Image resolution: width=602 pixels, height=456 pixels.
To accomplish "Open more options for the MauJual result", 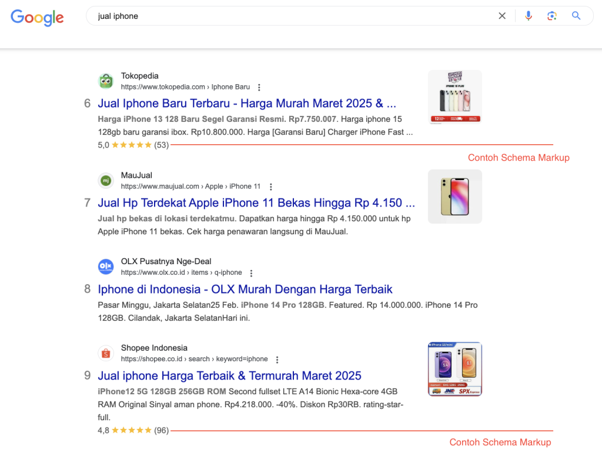I will click(270, 187).
